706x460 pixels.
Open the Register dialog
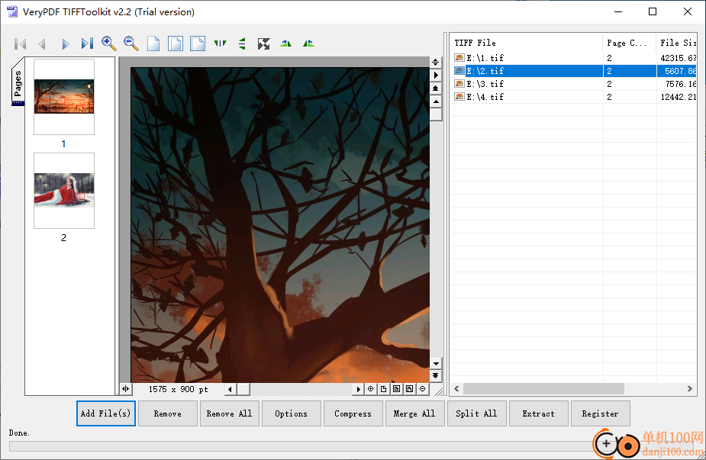(x=600, y=413)
